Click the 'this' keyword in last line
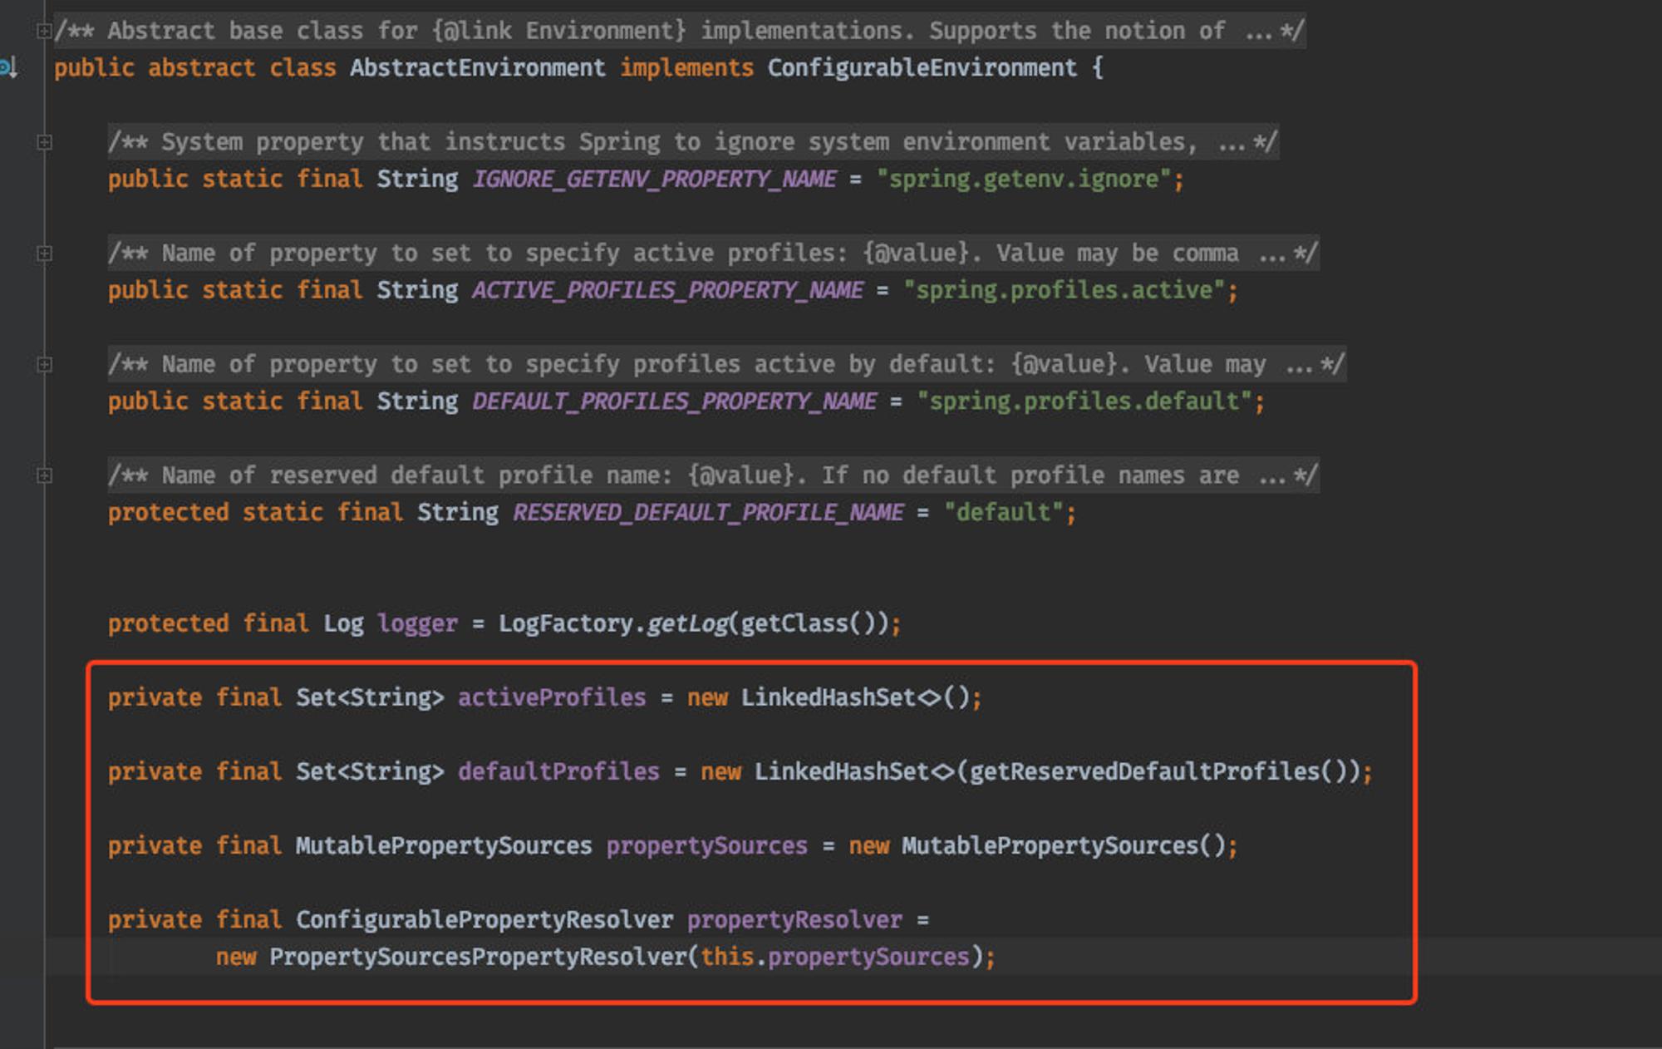 pos(727,957)
